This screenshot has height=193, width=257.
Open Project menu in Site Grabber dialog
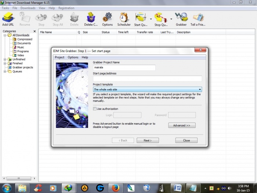[x=59, y=57]
